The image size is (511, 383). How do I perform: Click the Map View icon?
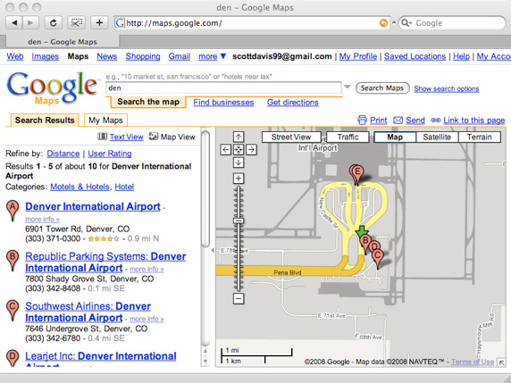[153, 136]
